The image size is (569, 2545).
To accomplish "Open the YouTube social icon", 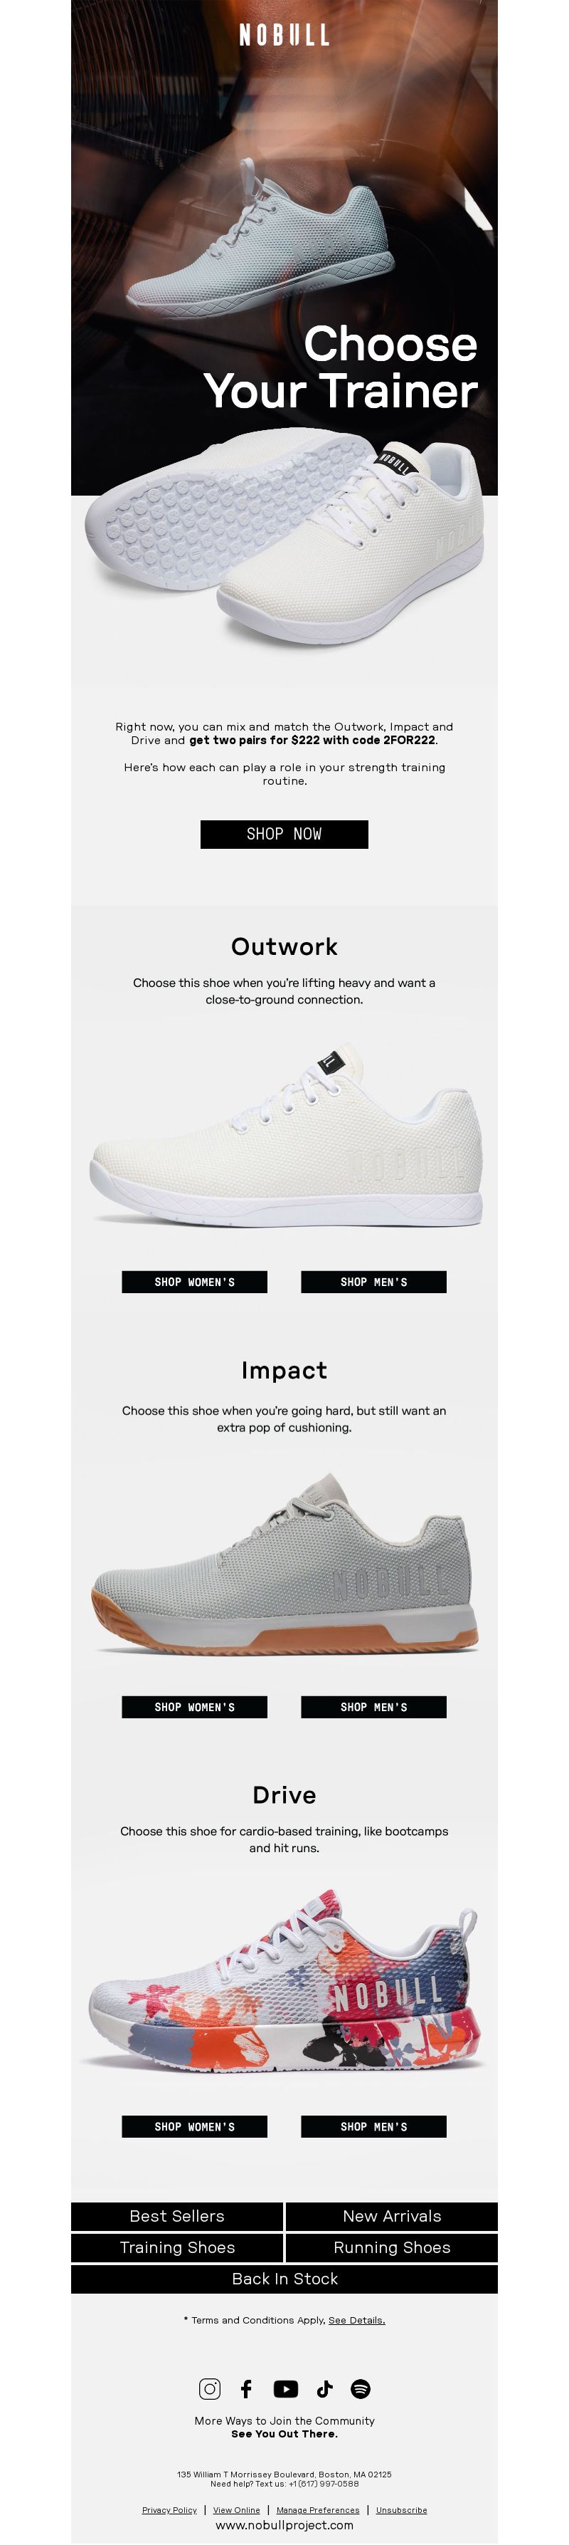I will pos(286,2388).
